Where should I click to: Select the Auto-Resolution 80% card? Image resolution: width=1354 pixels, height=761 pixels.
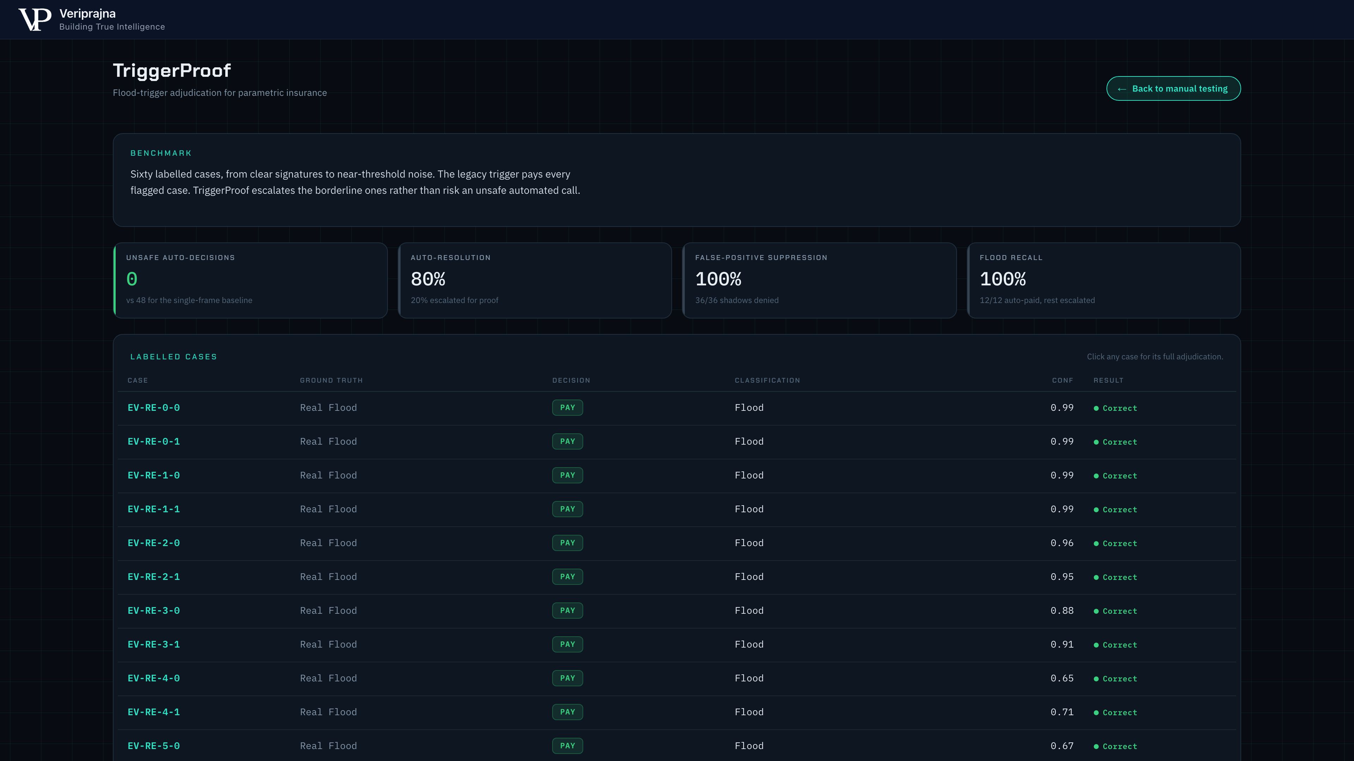535,280
